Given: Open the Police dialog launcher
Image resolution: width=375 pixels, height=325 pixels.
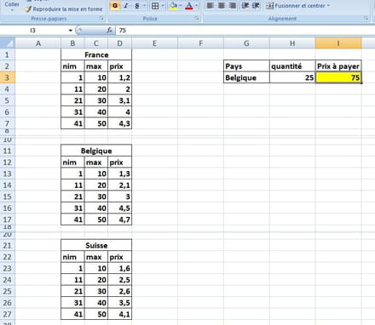Looking at the screenshot, I should [197, 19].
